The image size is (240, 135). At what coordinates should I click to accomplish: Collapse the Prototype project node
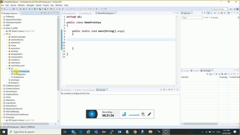click(2, 117)
